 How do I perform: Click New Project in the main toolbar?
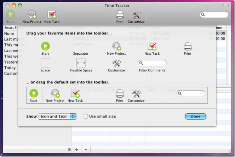pos(31,17)
